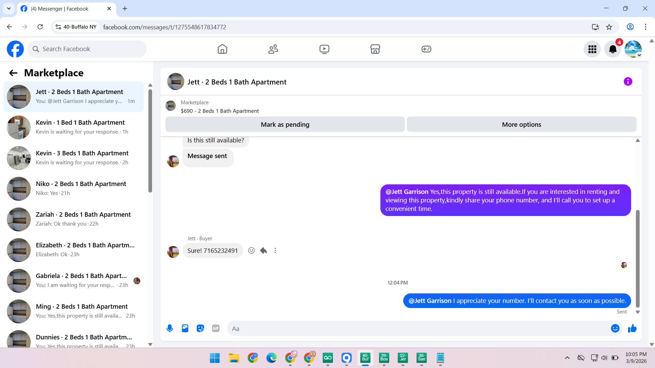Open the GIF picker

[216, 328]
